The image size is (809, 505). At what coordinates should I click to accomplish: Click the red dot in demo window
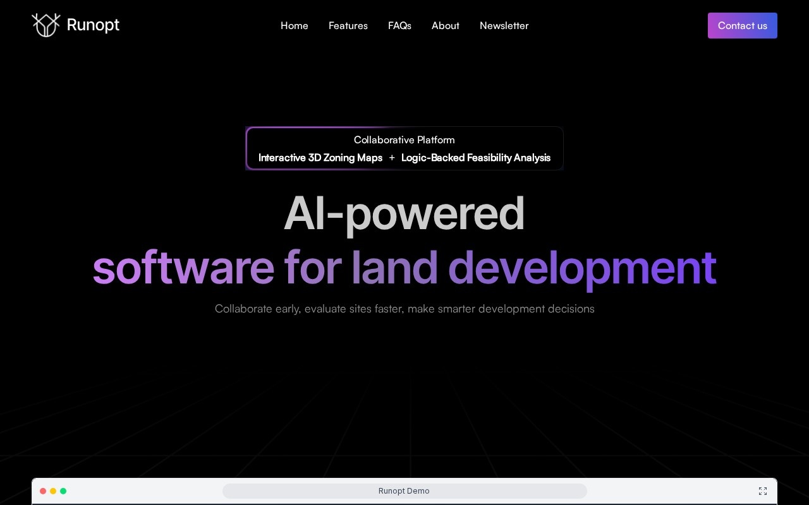click(43, 491)
